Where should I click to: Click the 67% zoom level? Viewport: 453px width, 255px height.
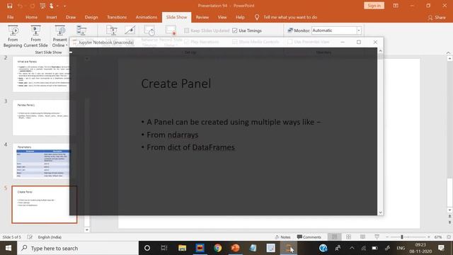click(438, 237)
